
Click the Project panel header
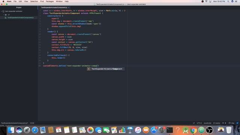pos(19,7)
